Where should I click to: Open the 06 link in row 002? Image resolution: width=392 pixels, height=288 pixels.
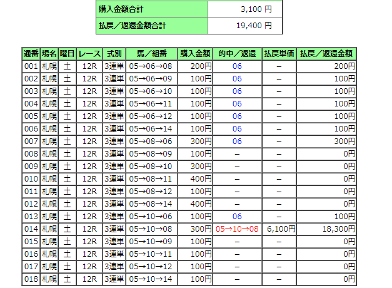(x=237, y=78)
